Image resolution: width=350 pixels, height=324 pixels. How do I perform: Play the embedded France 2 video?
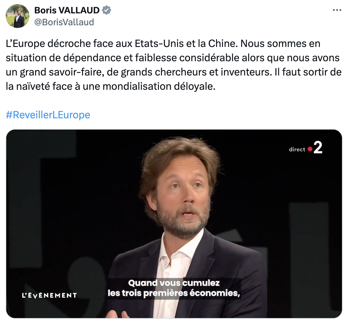pos(174,224)
